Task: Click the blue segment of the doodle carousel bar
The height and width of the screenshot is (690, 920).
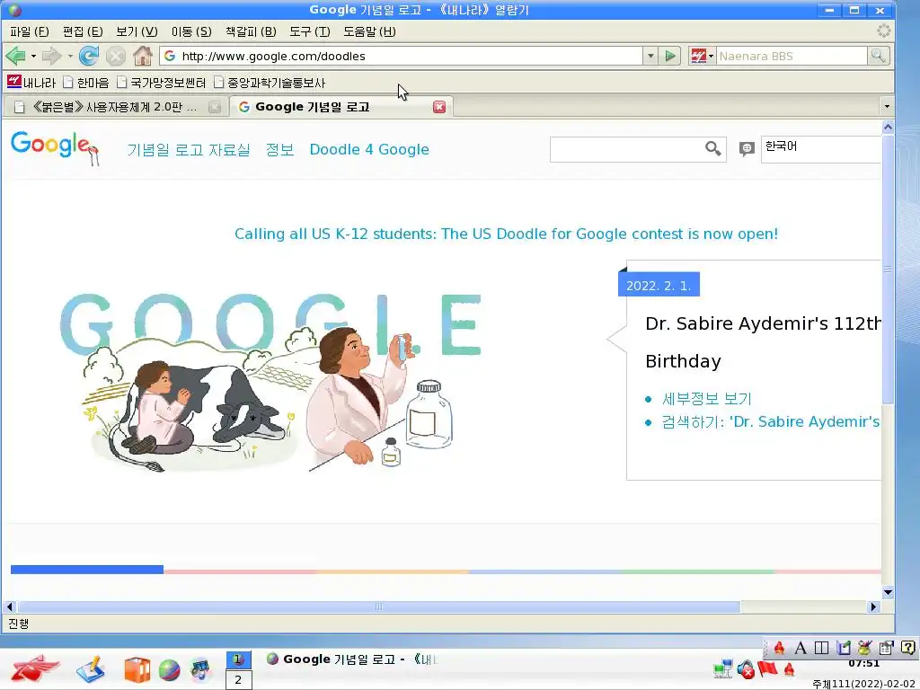Action: [87, 570]
